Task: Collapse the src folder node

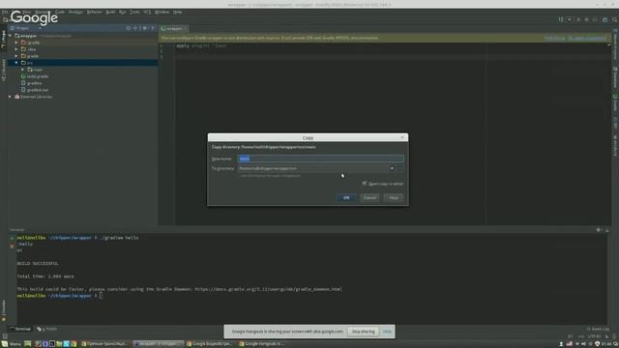Action: pyautogui.click(x=16, y=63)
